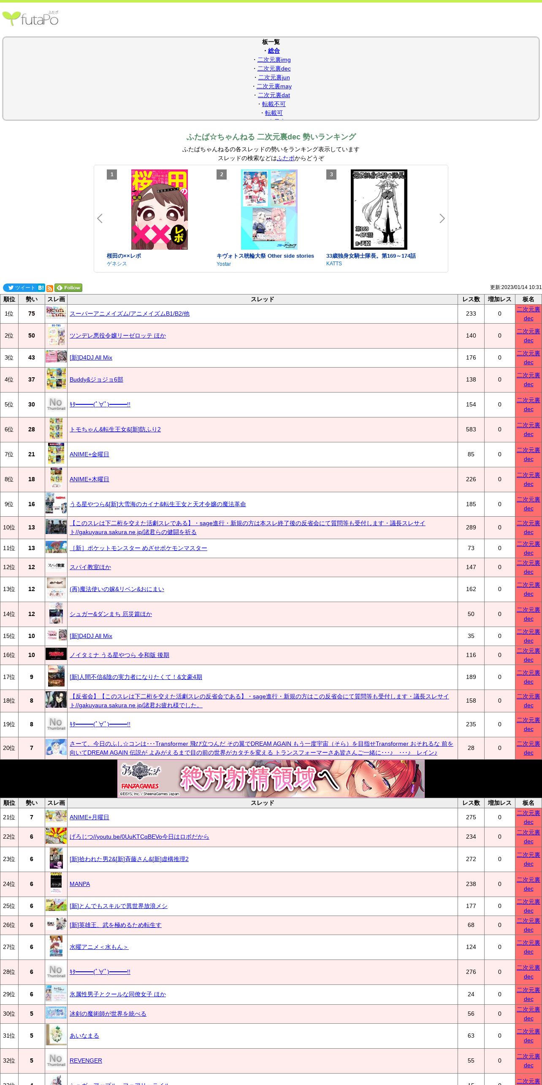Open [新]英雄王、武を極めるため転生す thread
This screenshot has height=1085, width=542.
click(x=116, y=925)
